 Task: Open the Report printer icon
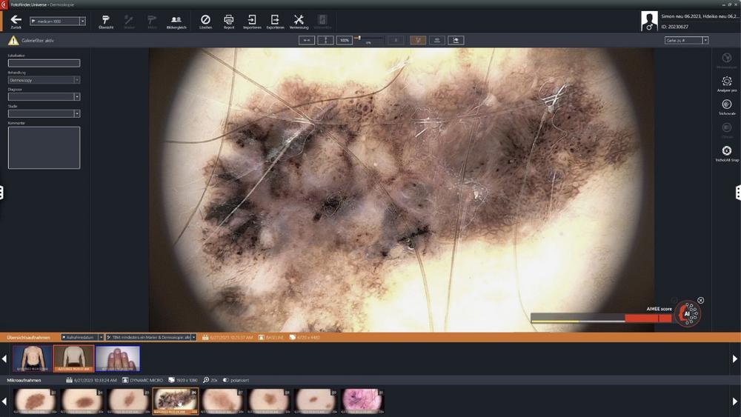click(229, 20)
